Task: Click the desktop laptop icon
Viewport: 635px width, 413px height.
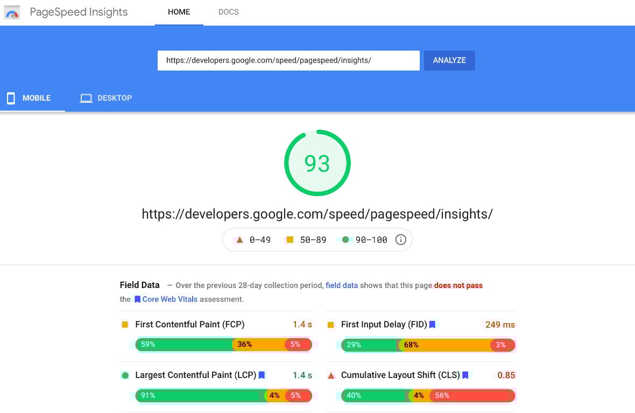Action: [x=86, y=98]
